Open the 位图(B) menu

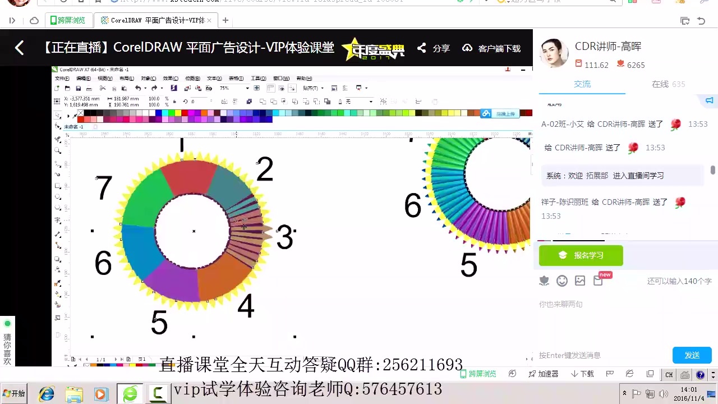(193, 79)
